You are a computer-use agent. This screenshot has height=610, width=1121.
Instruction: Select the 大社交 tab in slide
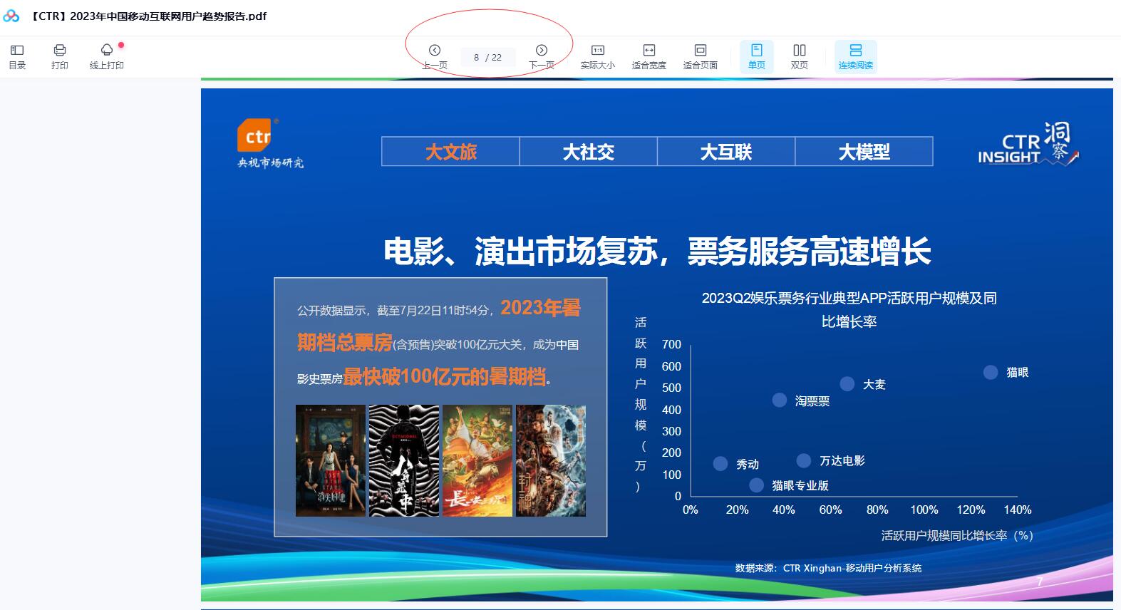point(588,152)
